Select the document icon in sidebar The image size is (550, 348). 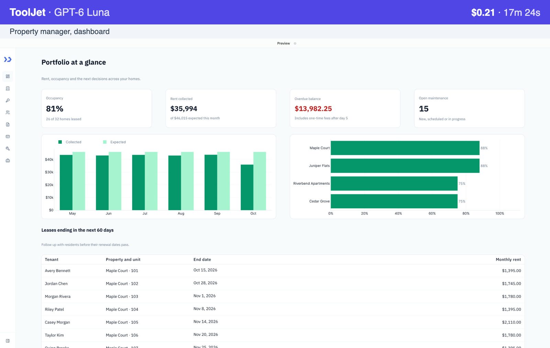(8, 124)
